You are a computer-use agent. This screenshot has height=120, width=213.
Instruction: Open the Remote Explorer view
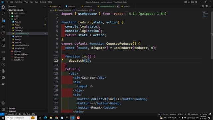coord(3,39)
